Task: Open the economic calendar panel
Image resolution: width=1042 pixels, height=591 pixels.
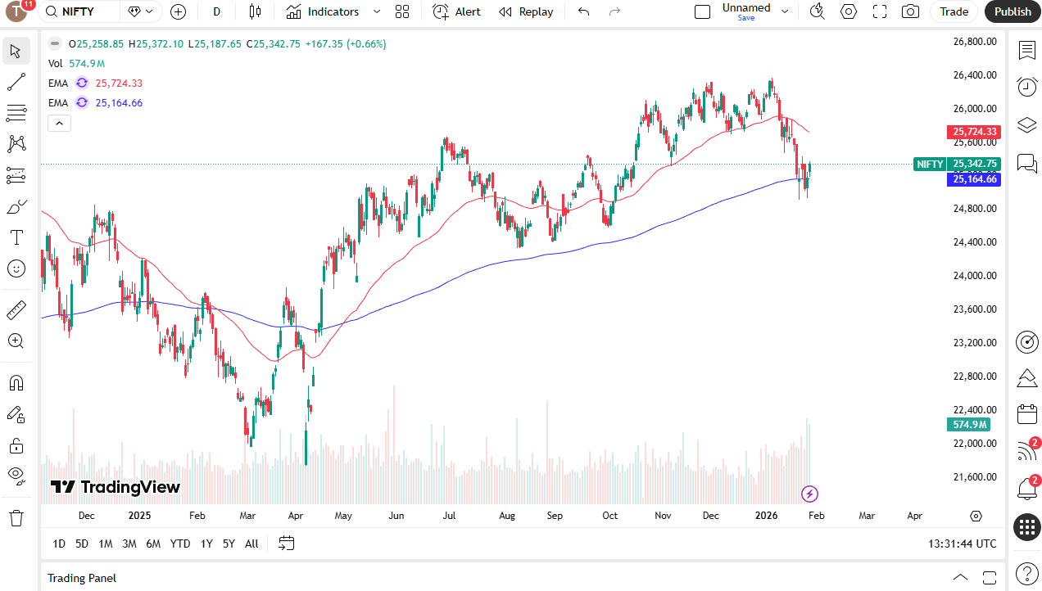Action: pos(1026,414)
